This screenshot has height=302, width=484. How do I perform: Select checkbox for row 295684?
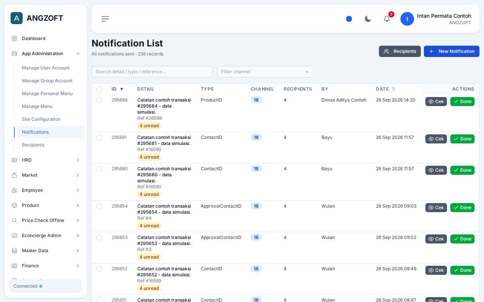tap(99, 100)
